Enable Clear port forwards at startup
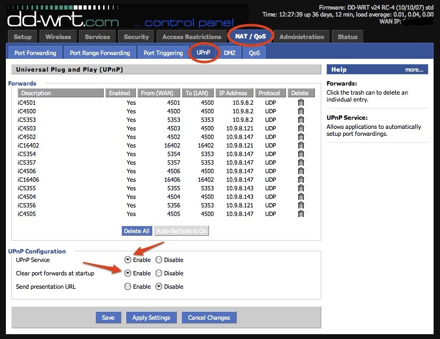The width and height of the screenshot is (440, 339). click(x=128, y=273)
